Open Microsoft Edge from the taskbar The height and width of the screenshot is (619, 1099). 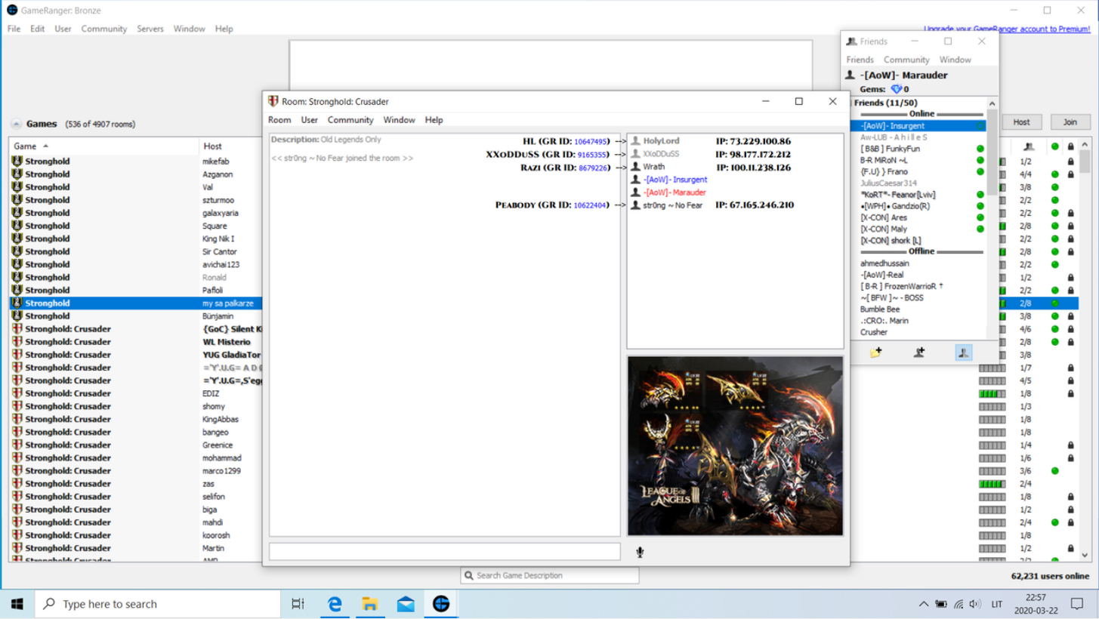tap(335, 604)
